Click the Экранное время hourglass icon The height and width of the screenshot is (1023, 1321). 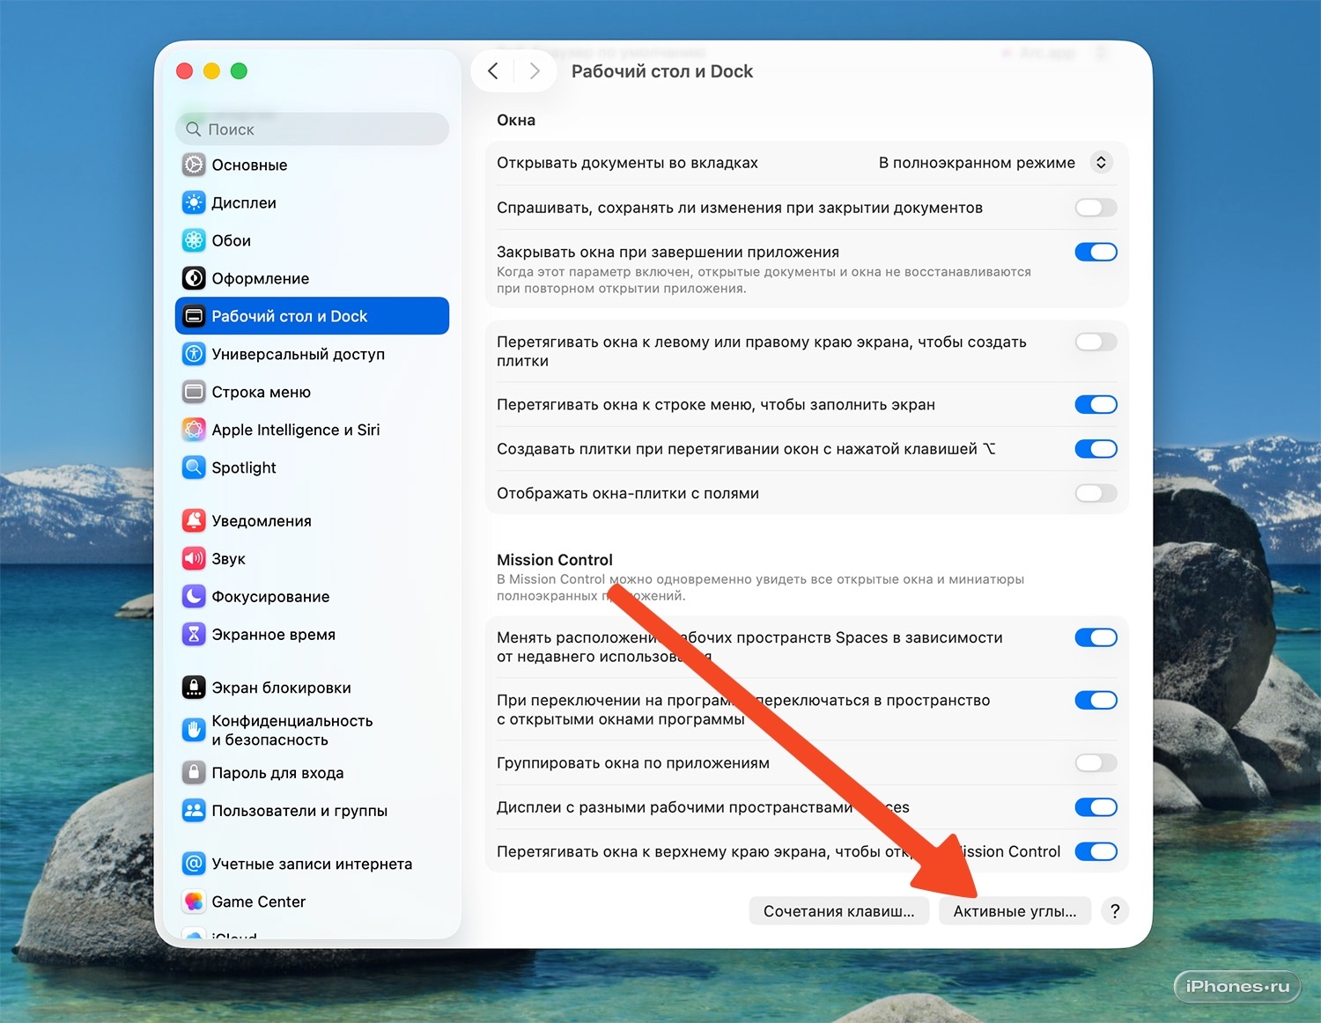pyautogui.click(x=194, y=634)
